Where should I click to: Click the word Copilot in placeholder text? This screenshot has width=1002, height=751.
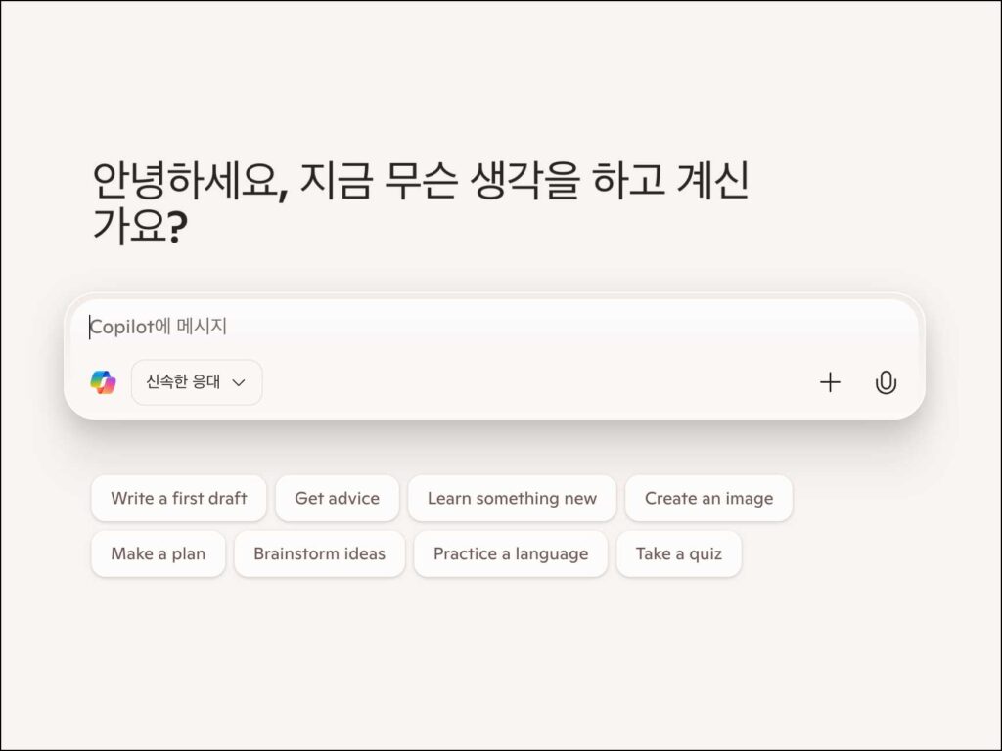click(122, 327)
